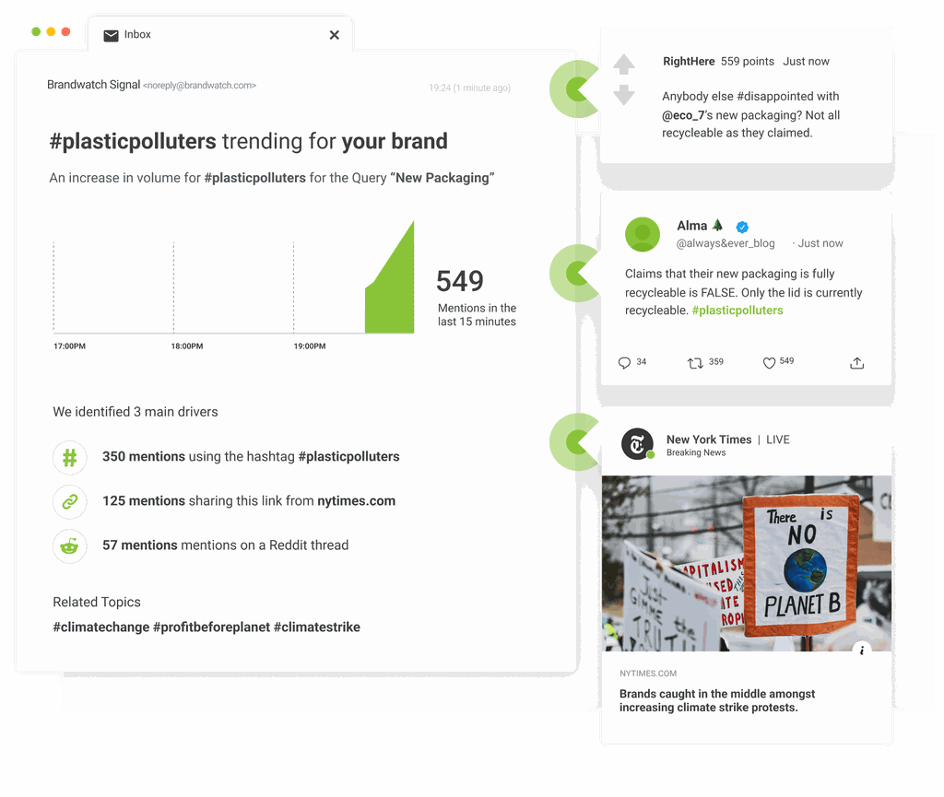The image size is (944, 797).
Task: Open the New York Times logo avatar
Action: tap(637, 444)
